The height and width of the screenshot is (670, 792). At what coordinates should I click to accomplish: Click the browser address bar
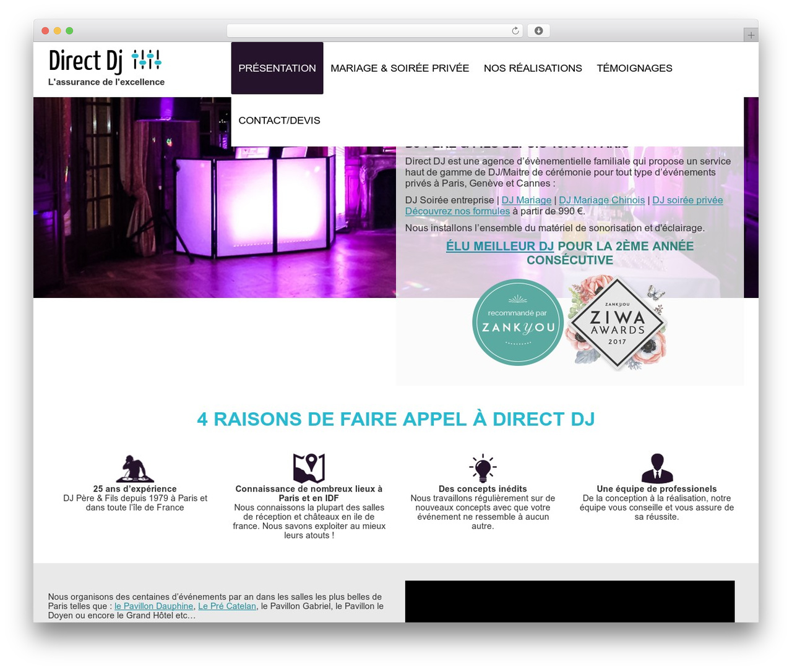tap(374, 31)
